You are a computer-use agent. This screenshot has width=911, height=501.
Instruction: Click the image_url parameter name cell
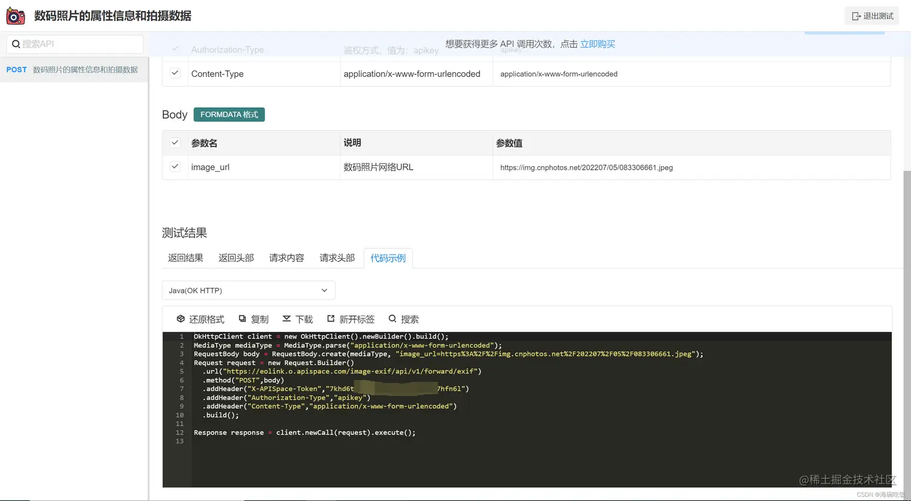264,167
